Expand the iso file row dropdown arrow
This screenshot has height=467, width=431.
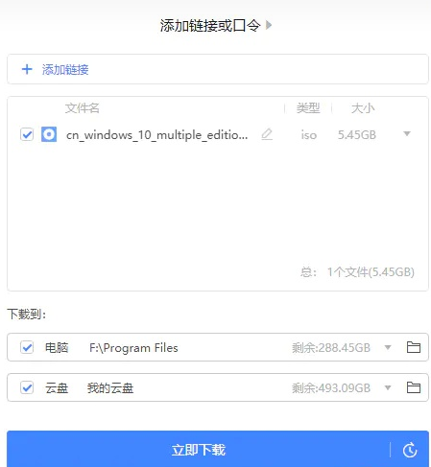pos(407,133)
